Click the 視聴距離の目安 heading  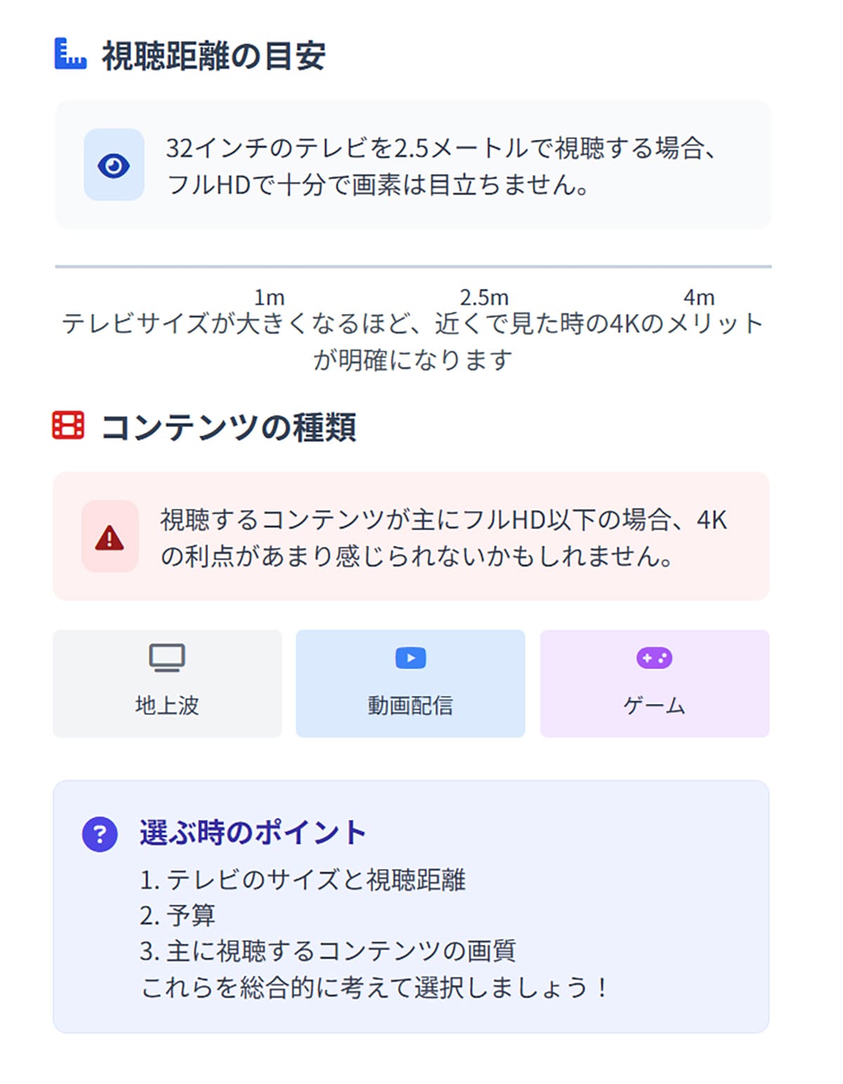[x=214, y=56]
